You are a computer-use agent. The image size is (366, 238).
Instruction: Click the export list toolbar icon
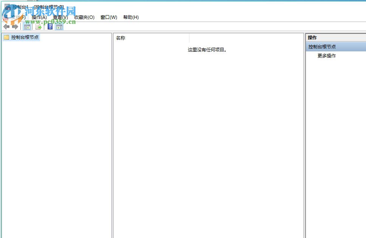tap(38, 26)
